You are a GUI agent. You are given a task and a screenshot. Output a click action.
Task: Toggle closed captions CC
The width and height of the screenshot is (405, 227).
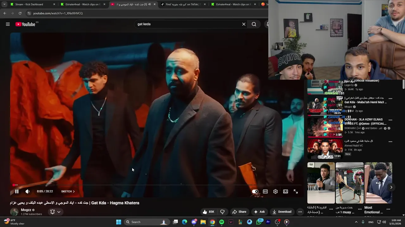(265, 191)
